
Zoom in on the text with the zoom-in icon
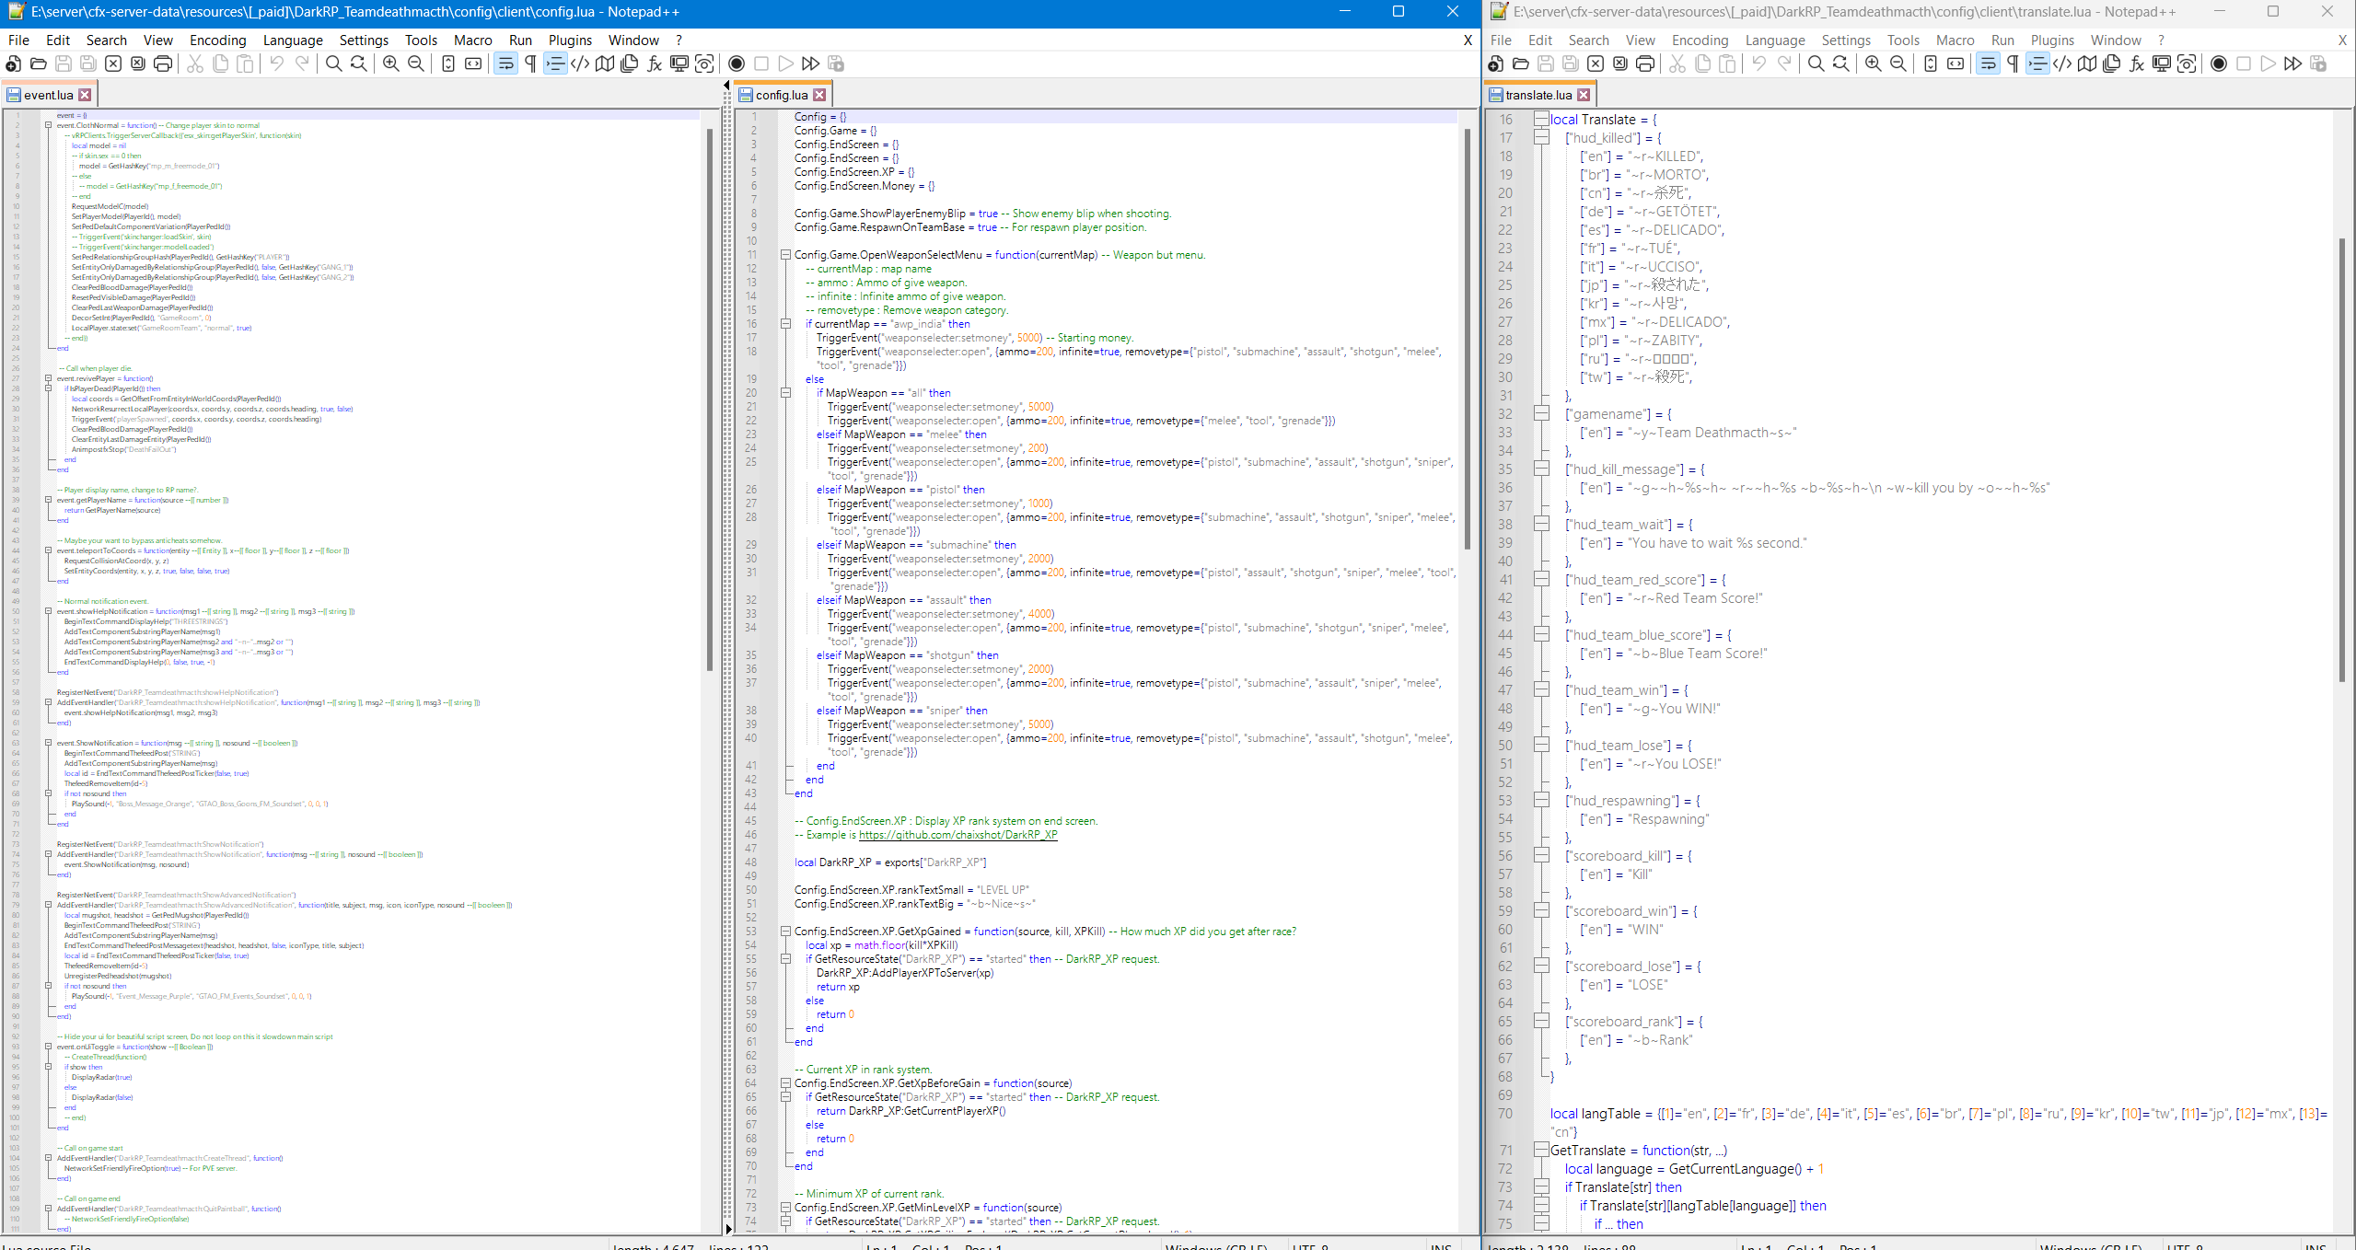(x=389, y=64)
